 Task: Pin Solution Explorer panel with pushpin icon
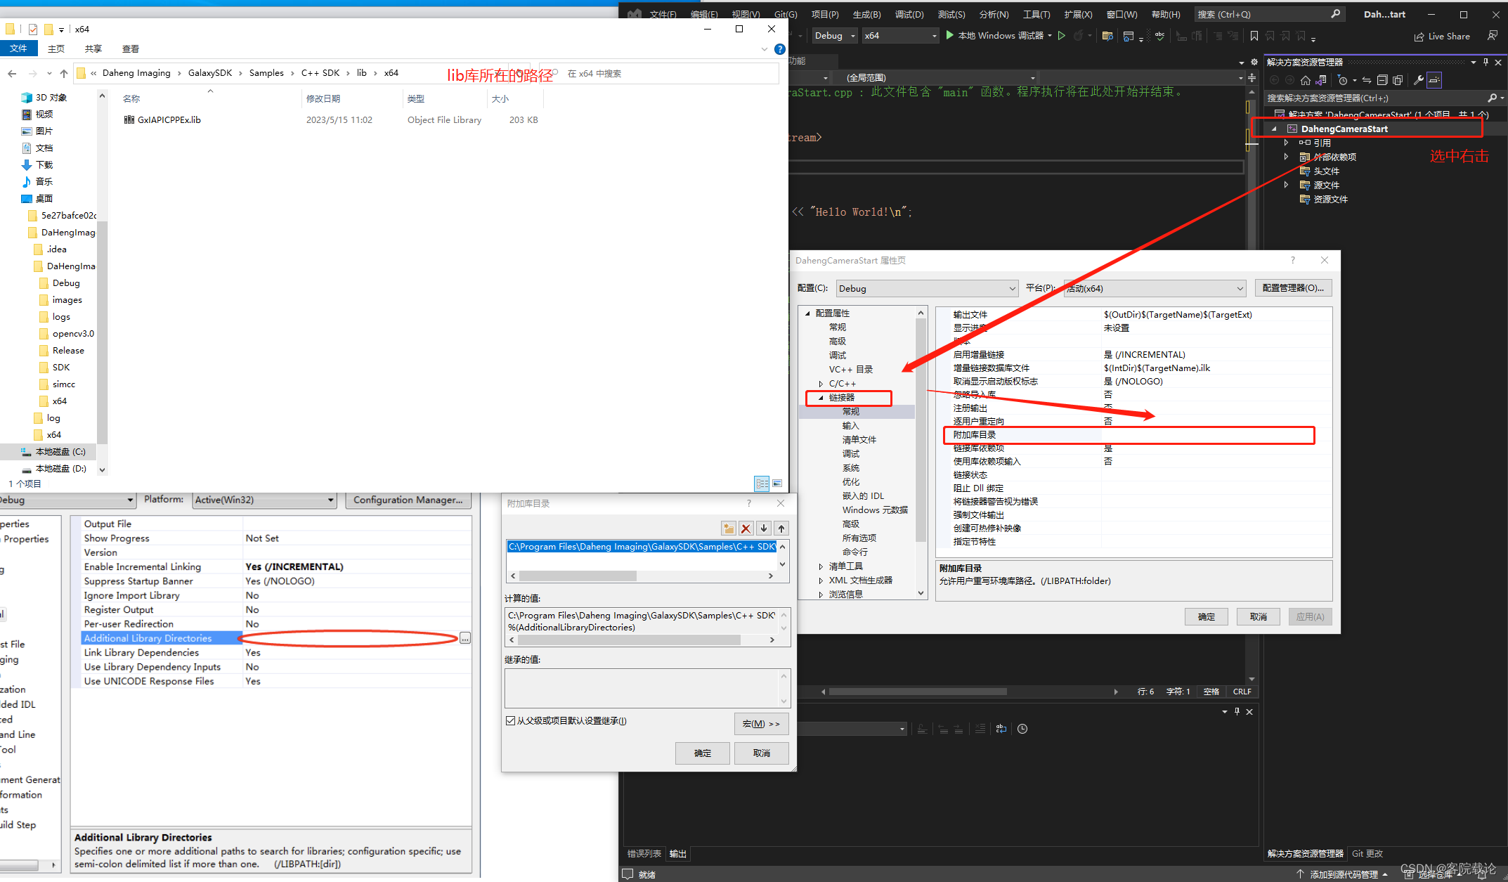click(1486, 63)
